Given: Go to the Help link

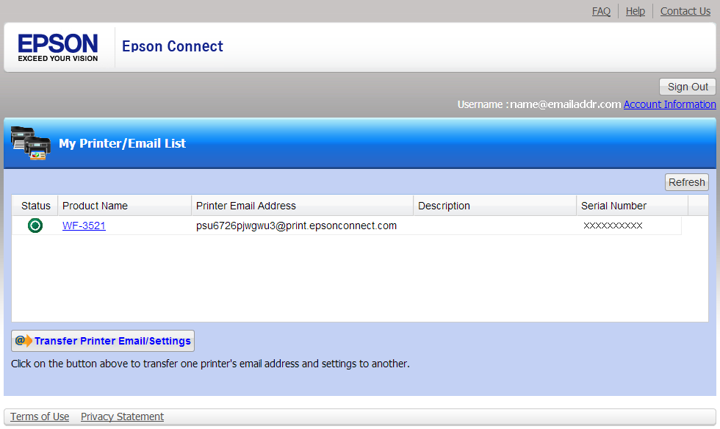Looking at the screenshot, I should 635,11.
